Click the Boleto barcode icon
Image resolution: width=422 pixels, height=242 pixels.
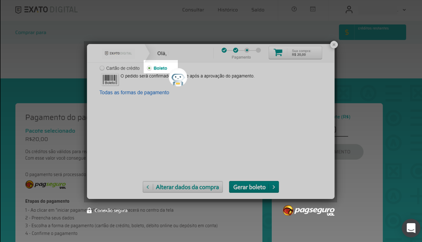[110, 79]
